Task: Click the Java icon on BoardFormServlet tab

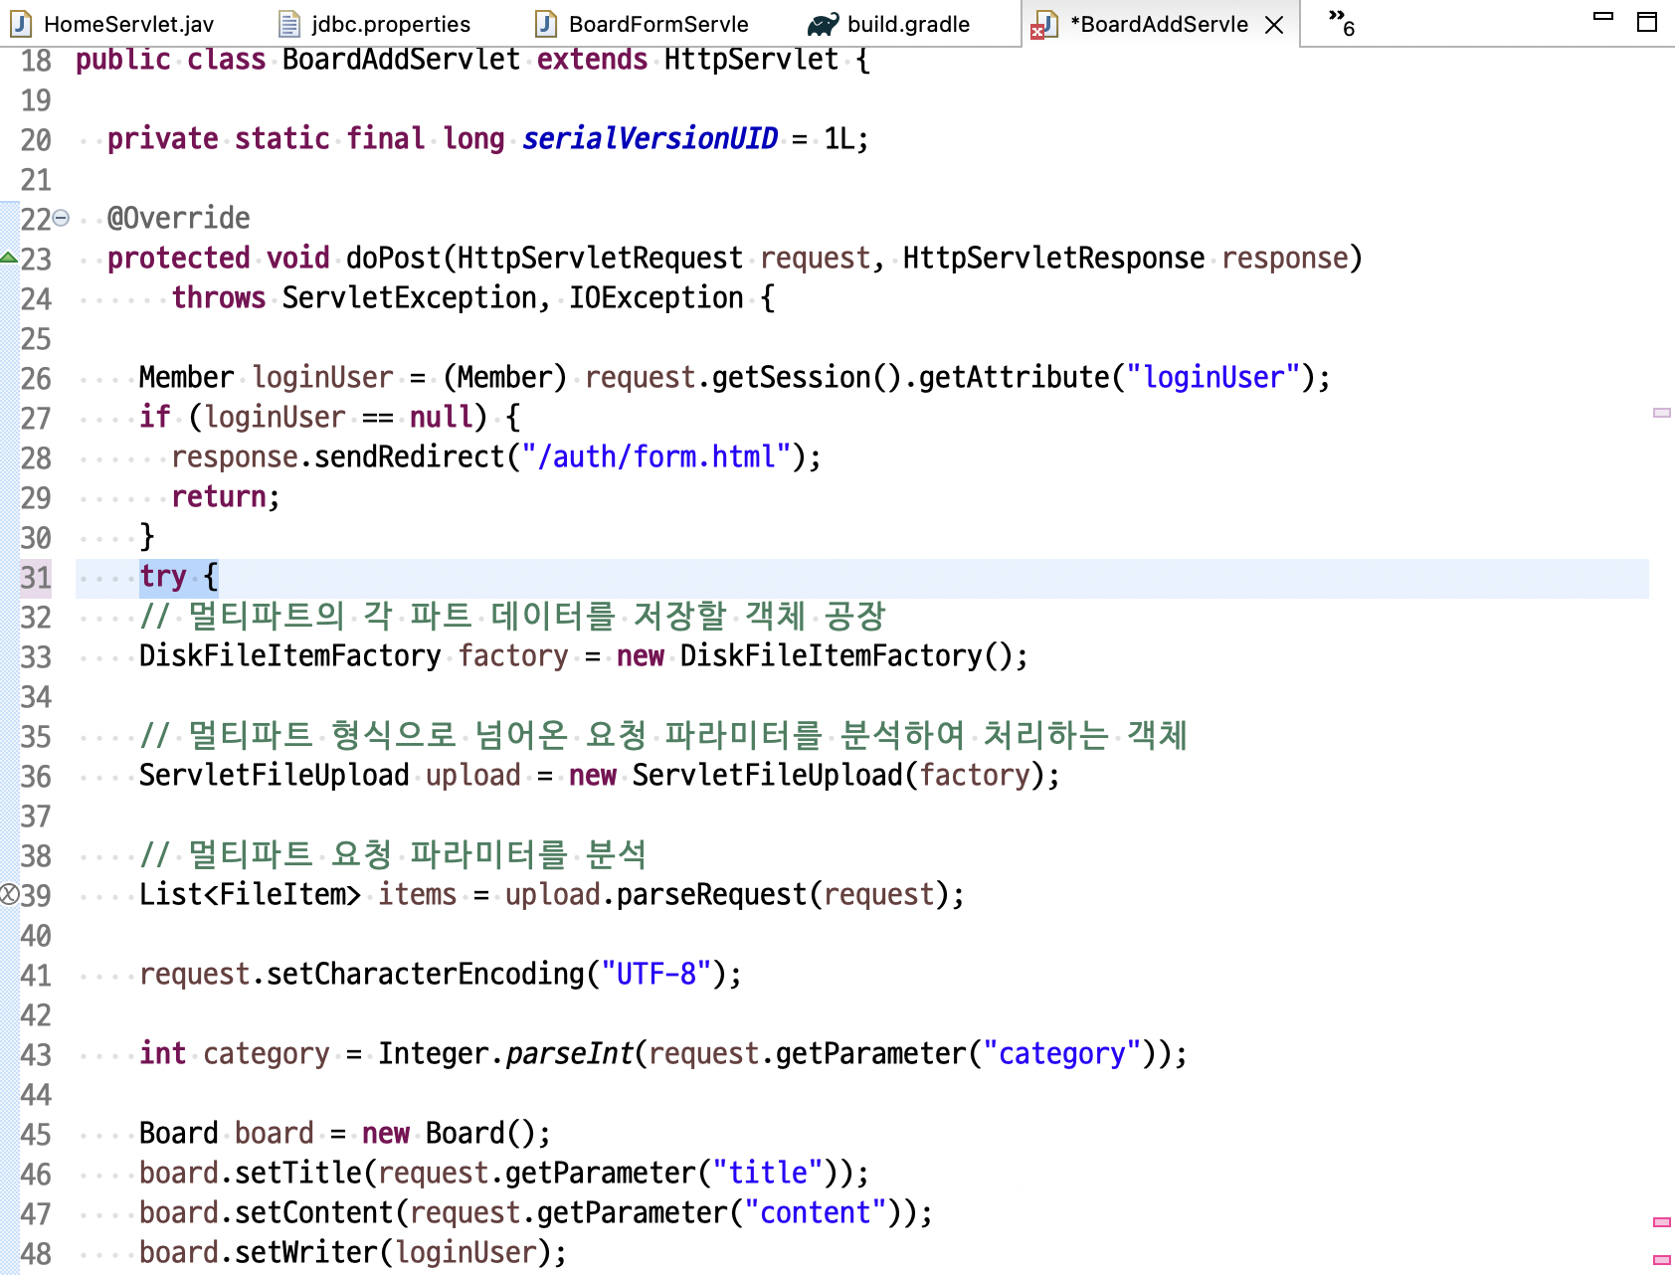Action: (546, 24)
